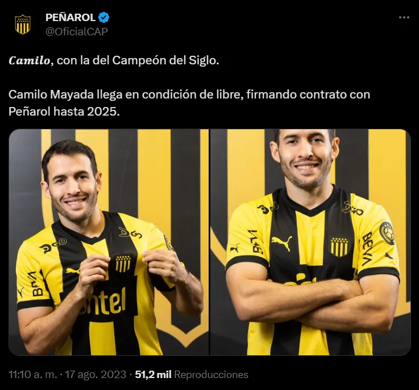Screen dimensions: 419x390
Task: Click Peñarol crest on left photo jersey
Action: (123, 264)
